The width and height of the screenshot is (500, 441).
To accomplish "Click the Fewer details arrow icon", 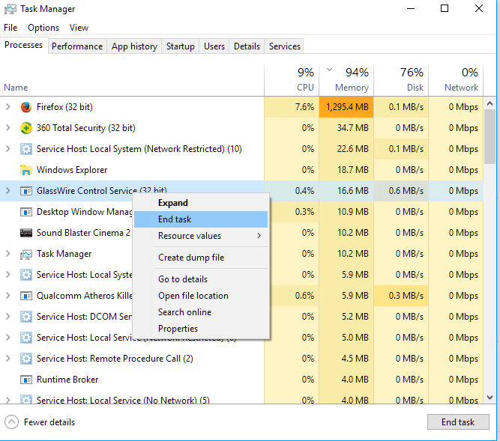I will coord(11,422).
